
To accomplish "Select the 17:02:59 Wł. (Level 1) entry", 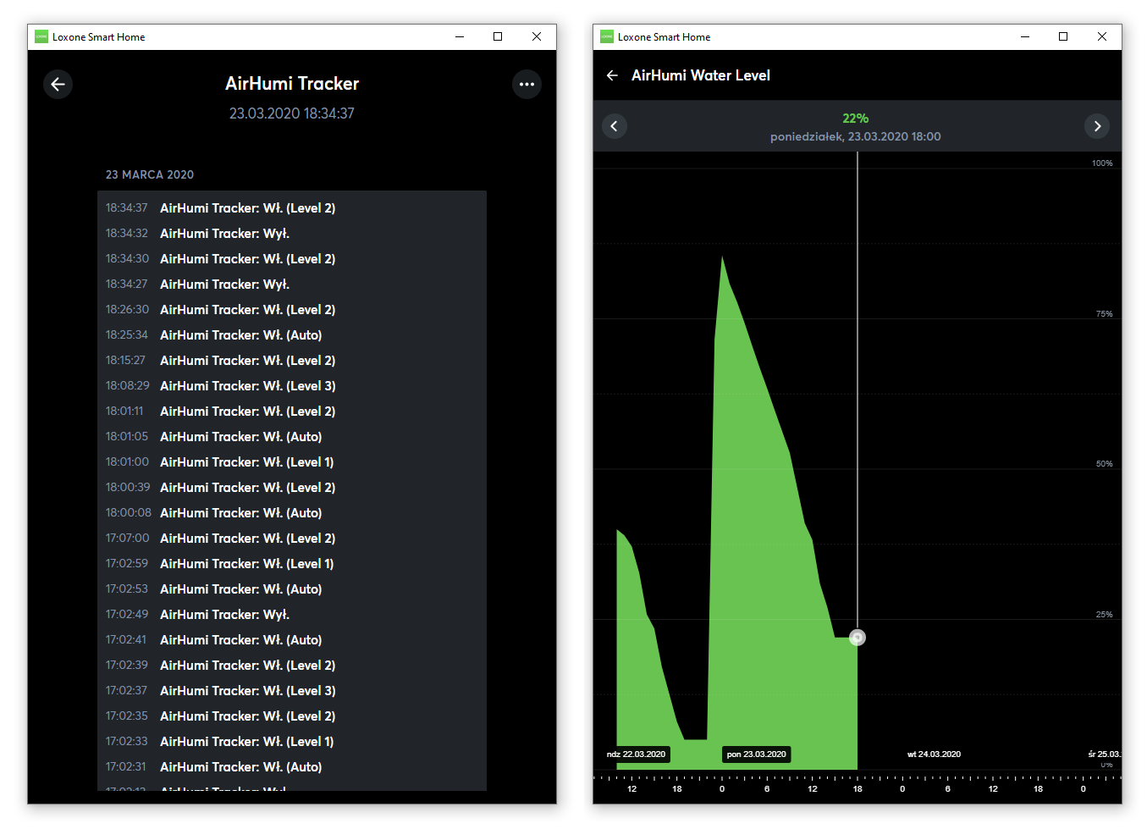I will click(292, 564).
